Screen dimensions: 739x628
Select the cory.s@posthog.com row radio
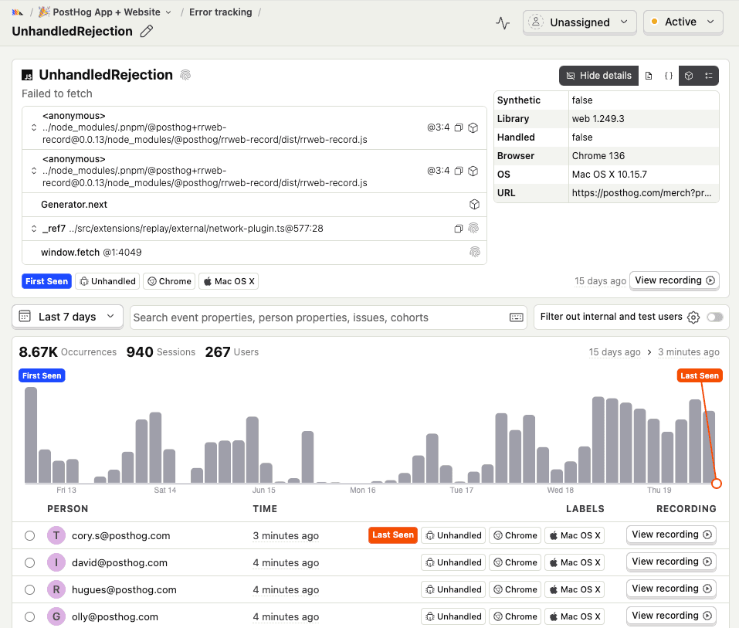point(29,535)
